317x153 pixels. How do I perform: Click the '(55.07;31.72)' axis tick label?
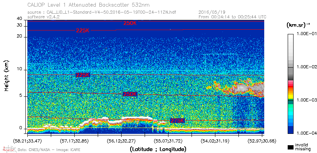coord(168,141)
